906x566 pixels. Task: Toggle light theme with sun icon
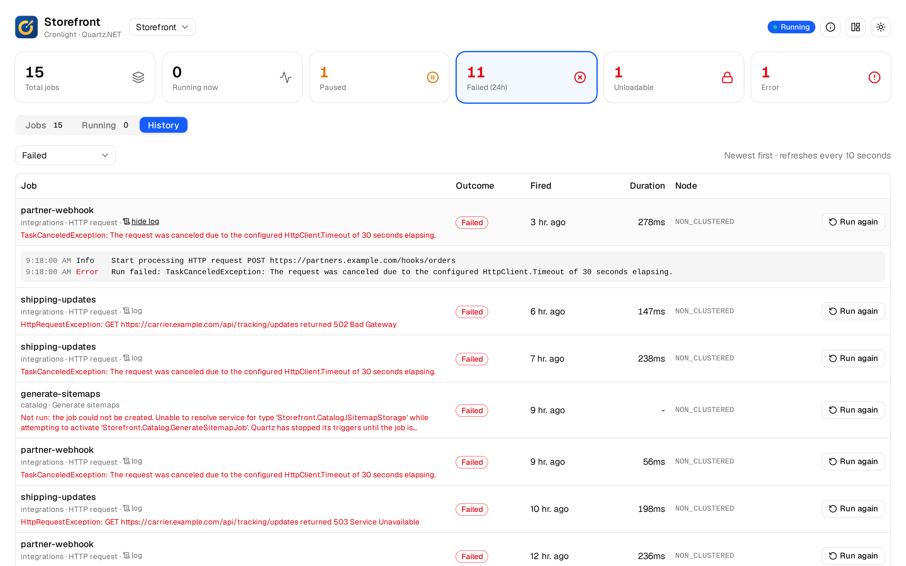[881, 27]
